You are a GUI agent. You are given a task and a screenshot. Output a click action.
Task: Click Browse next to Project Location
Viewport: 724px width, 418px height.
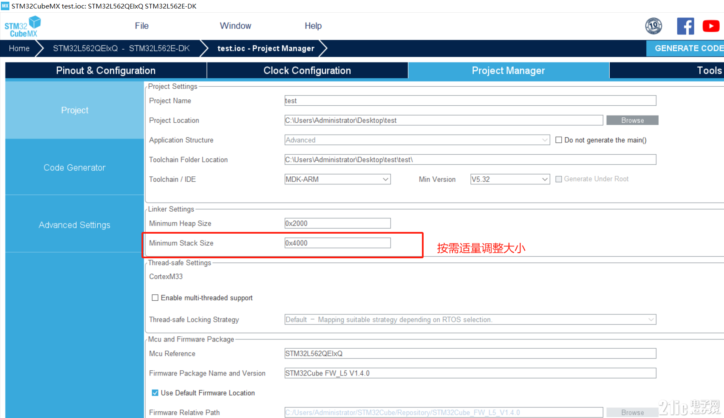click(632, 120)
